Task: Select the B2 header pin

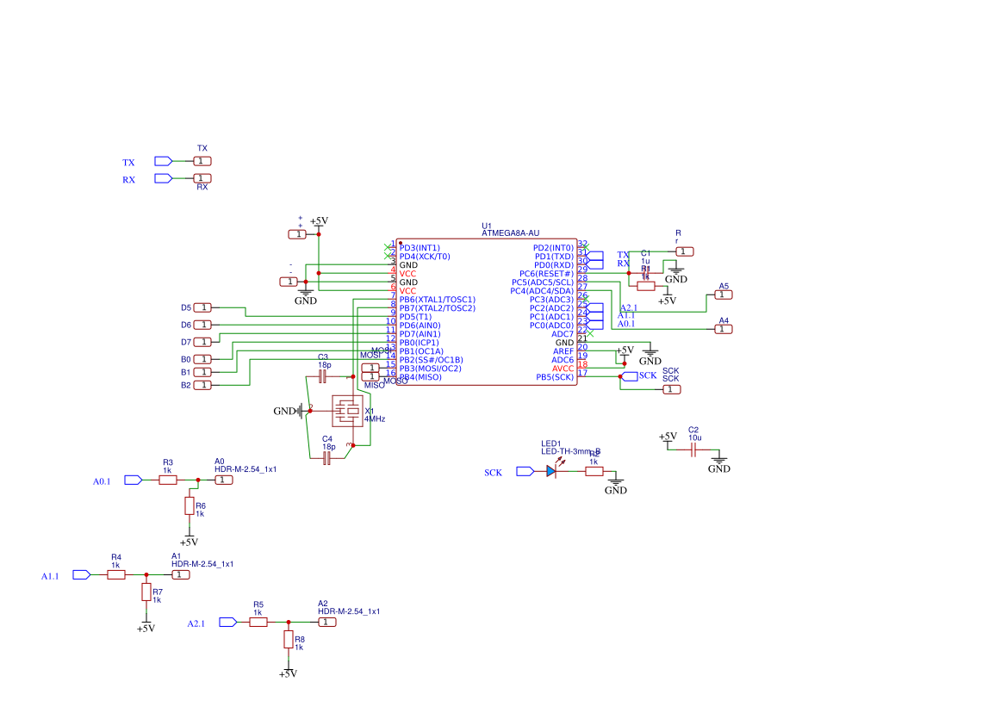Action: pos(203,385)
